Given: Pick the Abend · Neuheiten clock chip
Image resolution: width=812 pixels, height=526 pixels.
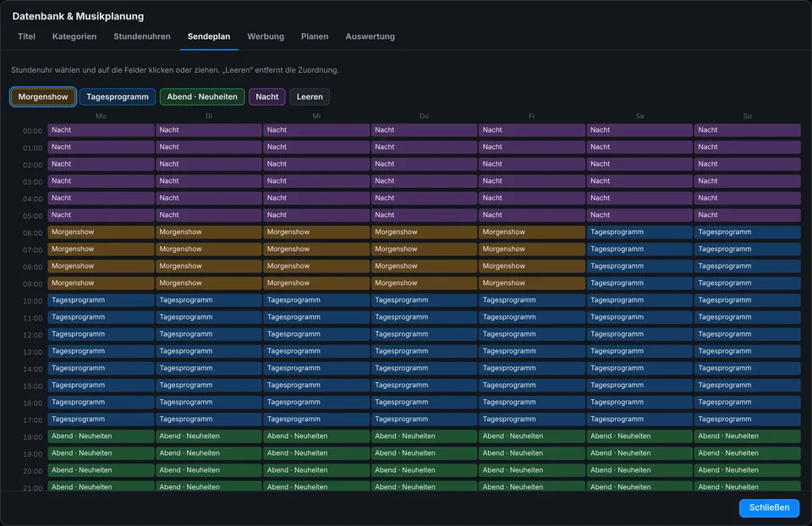Looking at the screenshot, I should [x=202, y=96].
